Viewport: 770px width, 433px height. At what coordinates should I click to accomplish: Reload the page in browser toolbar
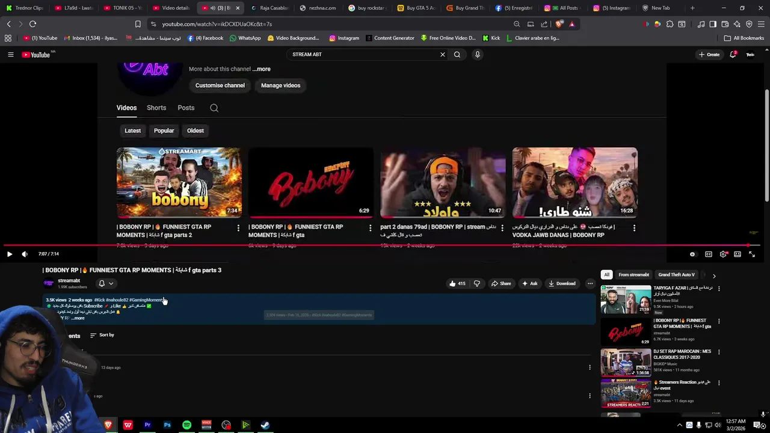click(32, 24)
